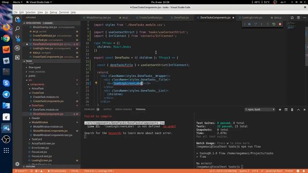Screen dimensions: 308x173
Task: Click Spaces: 2 indentation in status bar
Action: pyautogui.click(x=244, y=171)
